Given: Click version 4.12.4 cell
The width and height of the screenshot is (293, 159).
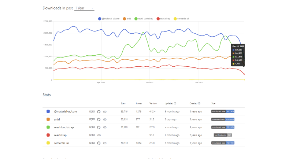Looking at the screenshot, I should [x=152, y=111].
